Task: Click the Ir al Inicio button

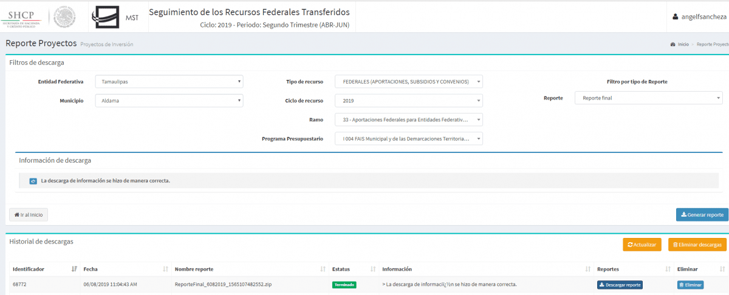Action: pyautogui.click(x=29, y=215)
